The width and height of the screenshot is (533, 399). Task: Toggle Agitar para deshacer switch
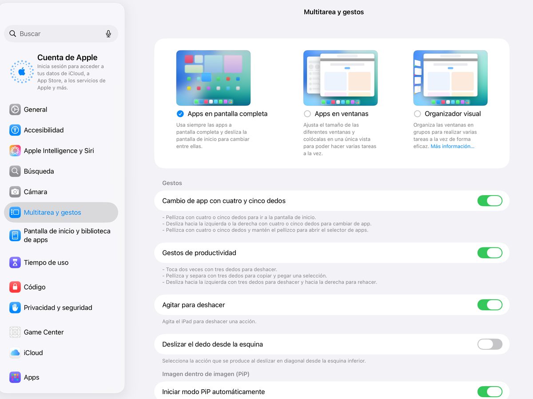pos(490,305)
